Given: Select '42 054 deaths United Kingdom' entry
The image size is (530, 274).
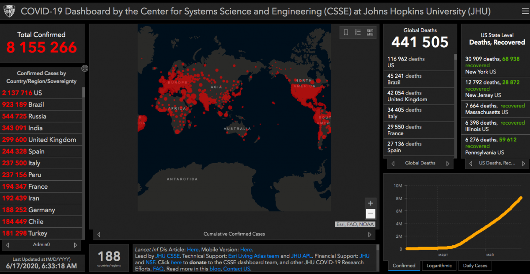Looking at the screenshot, I should coord(419,96).
